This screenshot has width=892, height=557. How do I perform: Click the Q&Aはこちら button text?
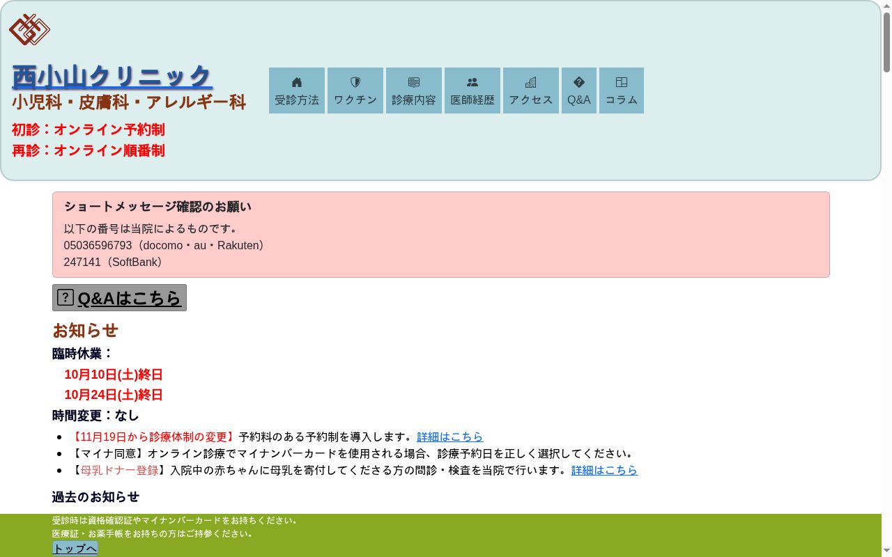pyautogui.click(x=129, y=299)
